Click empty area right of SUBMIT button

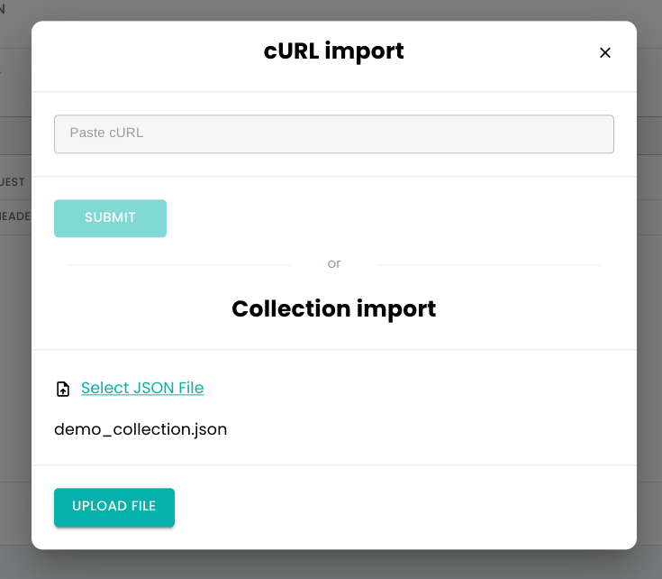tap(387, 218)
